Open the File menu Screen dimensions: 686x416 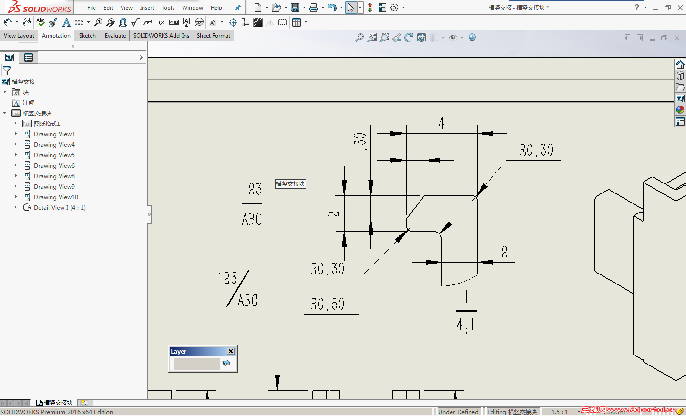92,8
